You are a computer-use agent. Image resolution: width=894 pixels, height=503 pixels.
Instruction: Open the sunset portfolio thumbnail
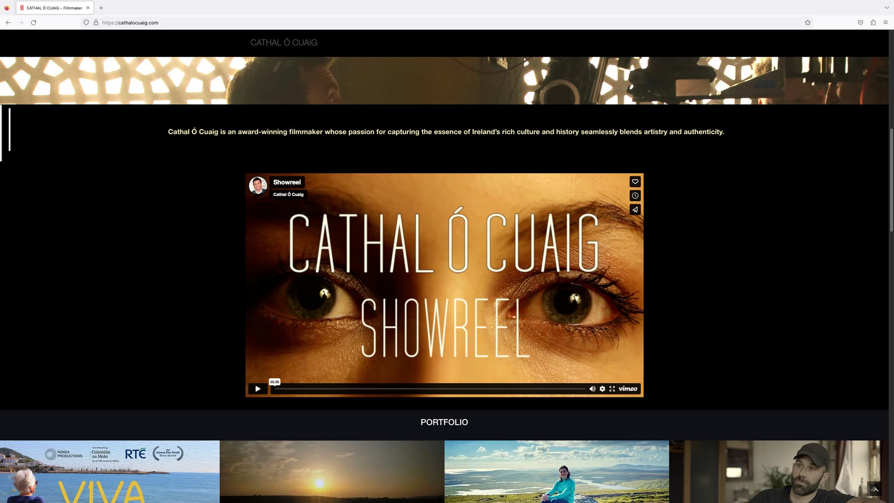(x=332, y=472)
